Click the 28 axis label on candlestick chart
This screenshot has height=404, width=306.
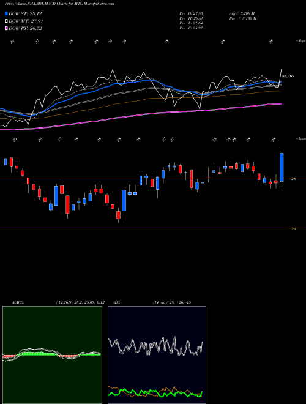293,178
